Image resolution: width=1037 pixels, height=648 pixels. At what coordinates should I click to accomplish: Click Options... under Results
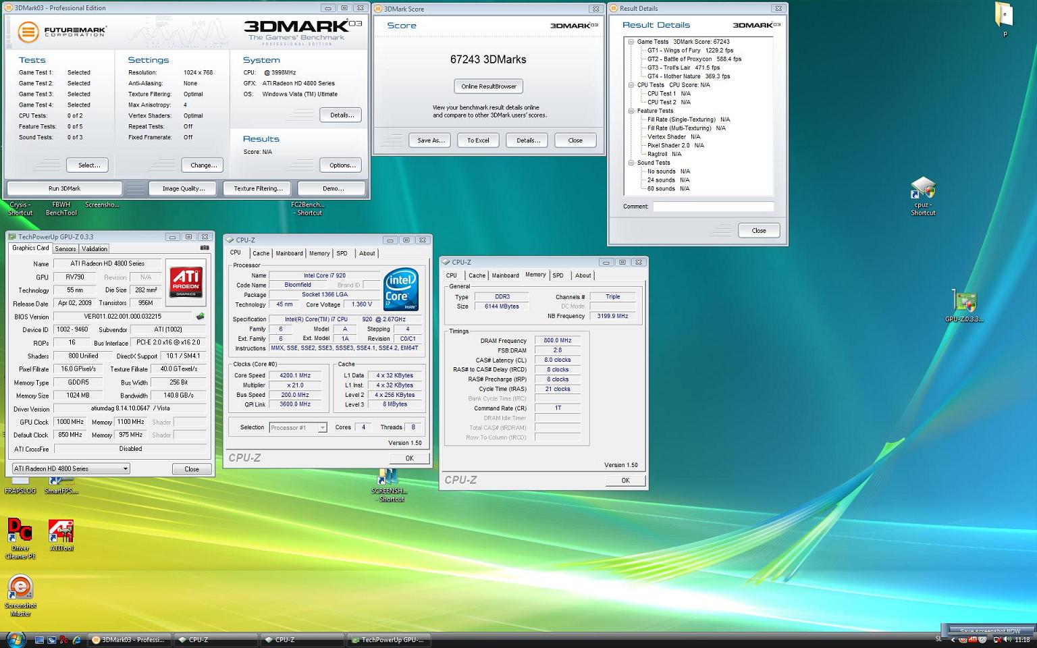[342, 165]
